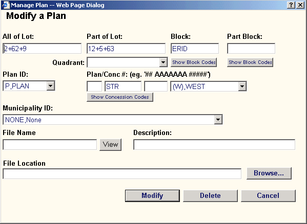
Task: Expand the Quadrant dropdown
Action: tap(163, 62)
